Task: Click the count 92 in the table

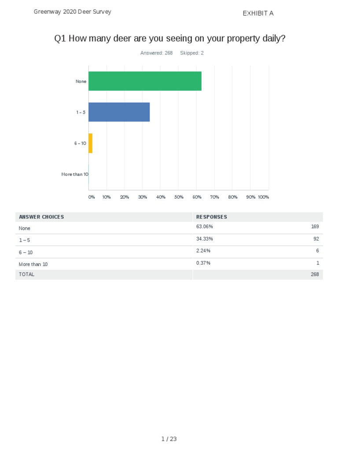Action: click(x=316, y=239)
